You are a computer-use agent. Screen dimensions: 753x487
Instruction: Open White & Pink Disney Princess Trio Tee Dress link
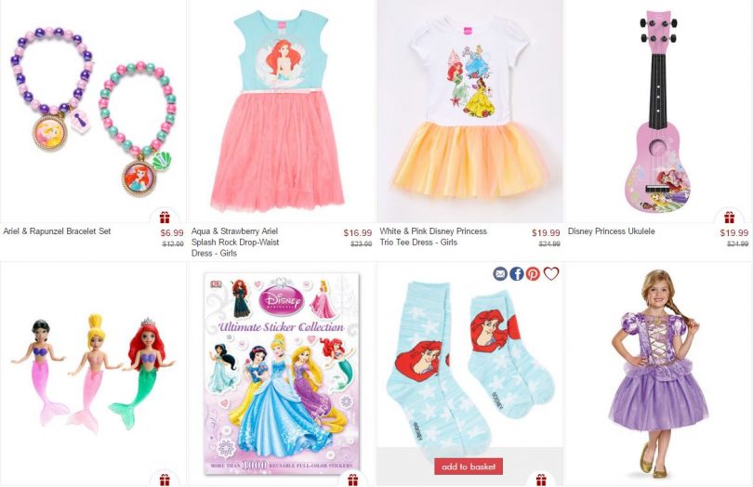click(x=433, y=237)
